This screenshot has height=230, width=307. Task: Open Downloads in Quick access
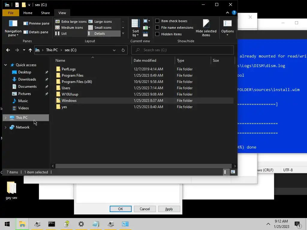click(x=27, y=79)
